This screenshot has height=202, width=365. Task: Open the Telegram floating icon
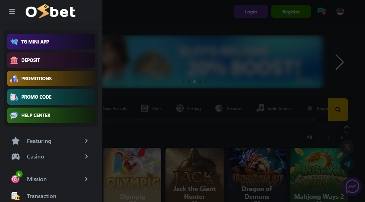347,164
